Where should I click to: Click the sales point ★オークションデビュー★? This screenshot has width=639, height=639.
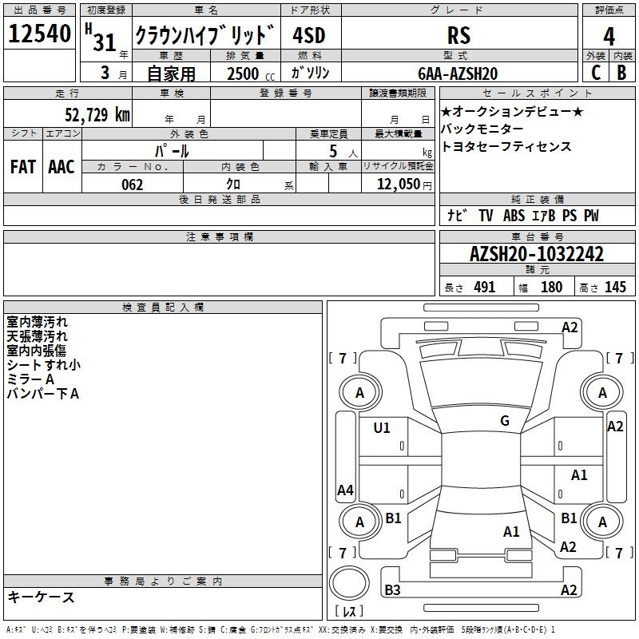512,111
